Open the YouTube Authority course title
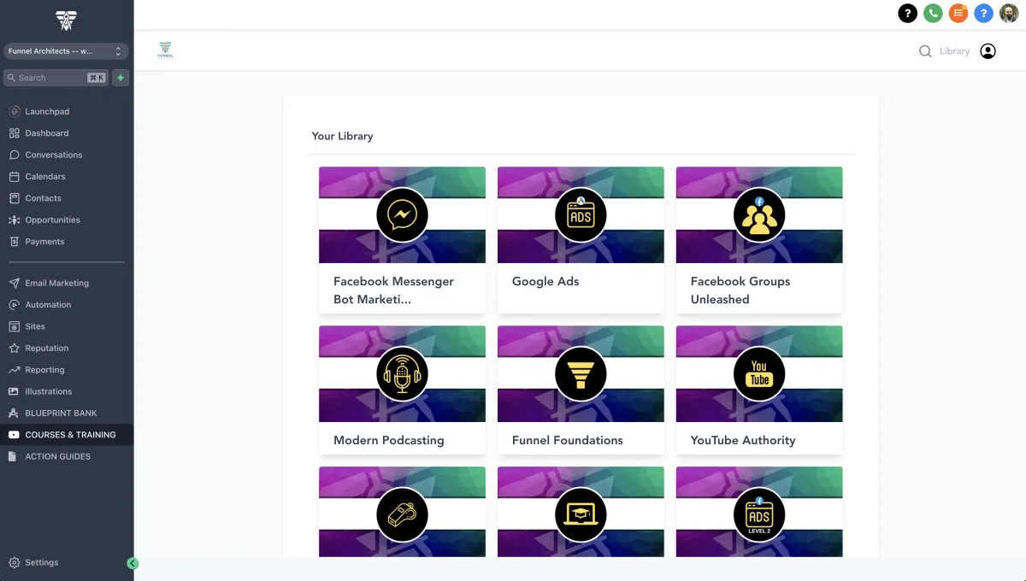 (743, 440)
